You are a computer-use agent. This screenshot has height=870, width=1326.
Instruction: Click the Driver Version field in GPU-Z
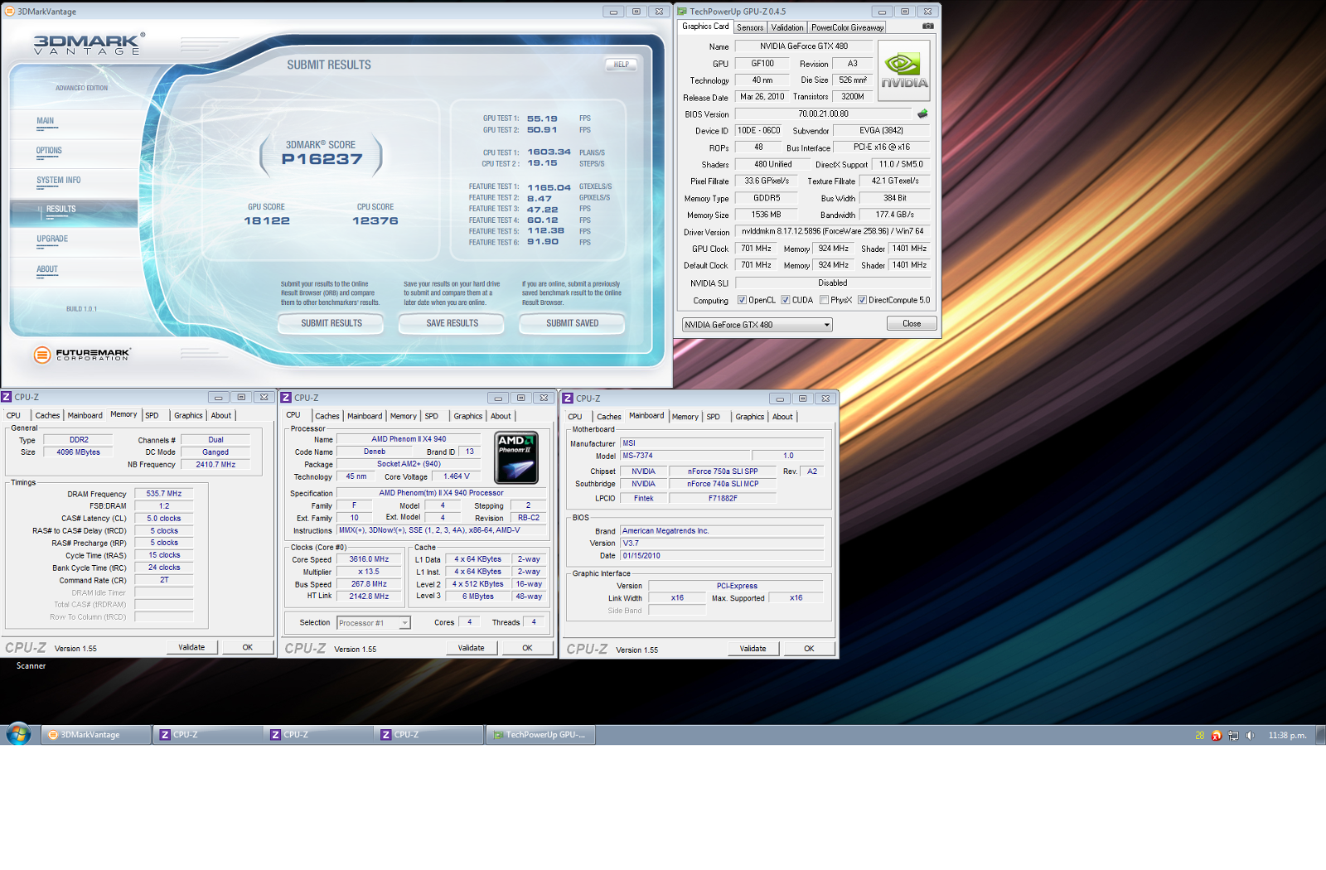[x=832, y=231]
